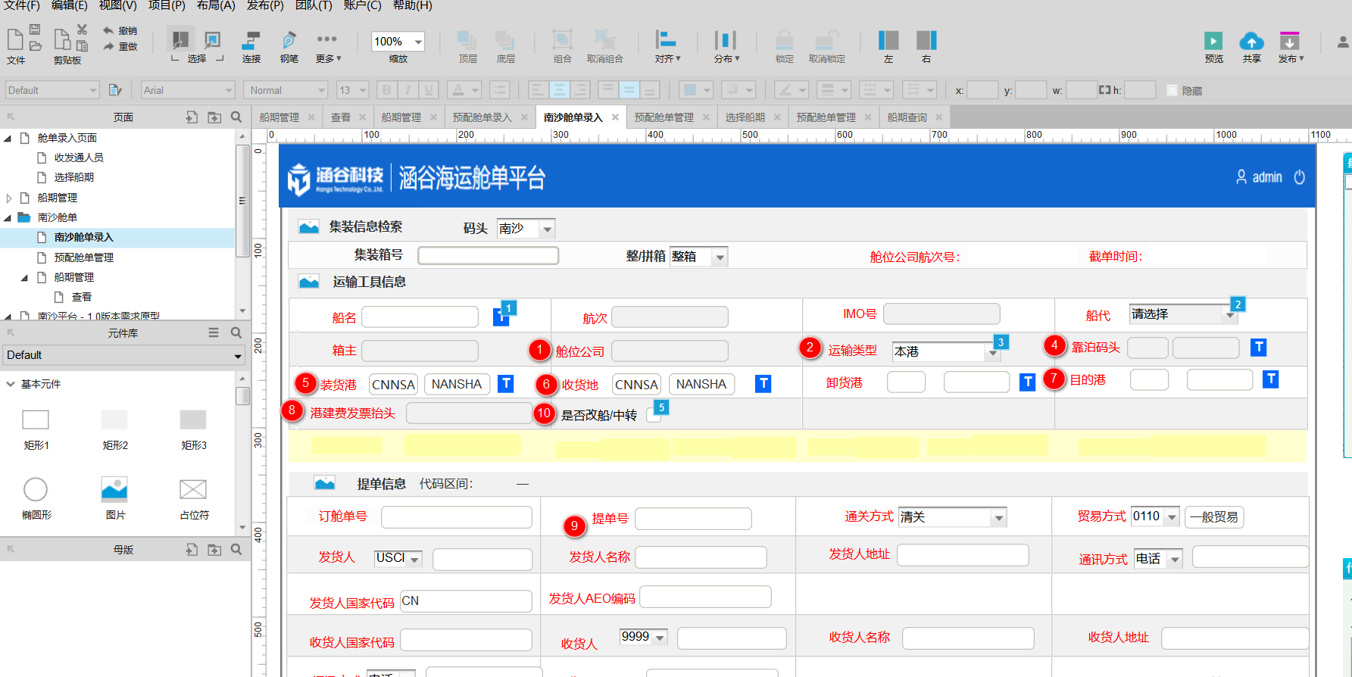
Task: Toggle underline formatting button
Action: click(428, 90)
